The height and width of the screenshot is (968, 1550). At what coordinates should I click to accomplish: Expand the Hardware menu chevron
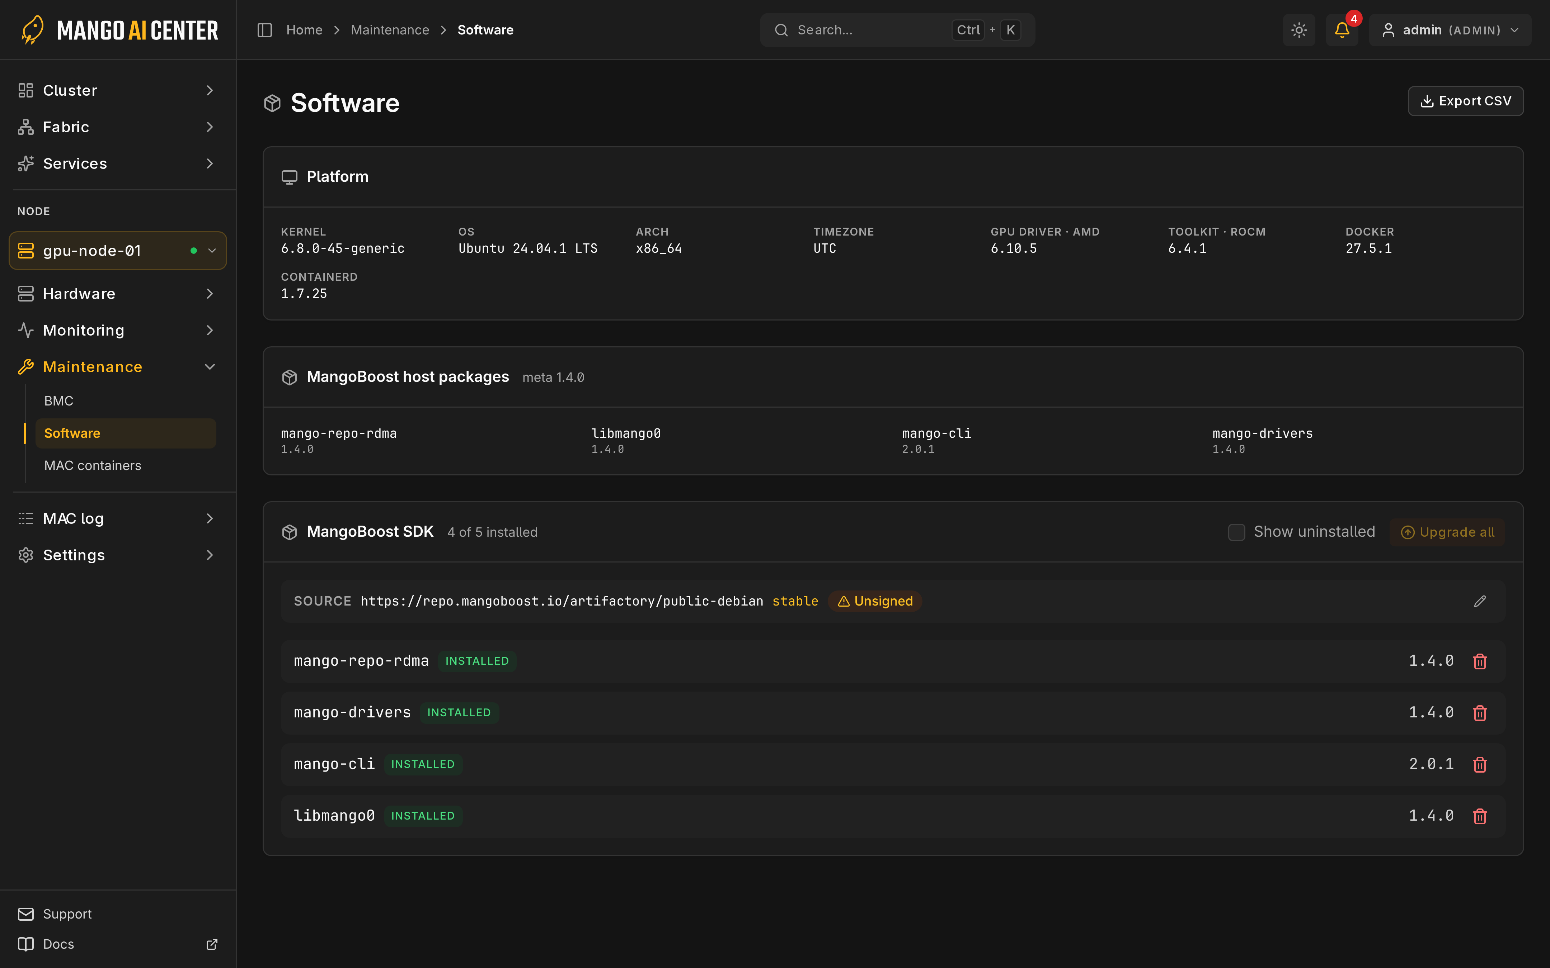point(210,294)
